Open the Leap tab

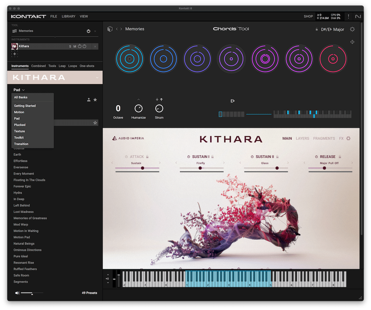pos(62,66)
